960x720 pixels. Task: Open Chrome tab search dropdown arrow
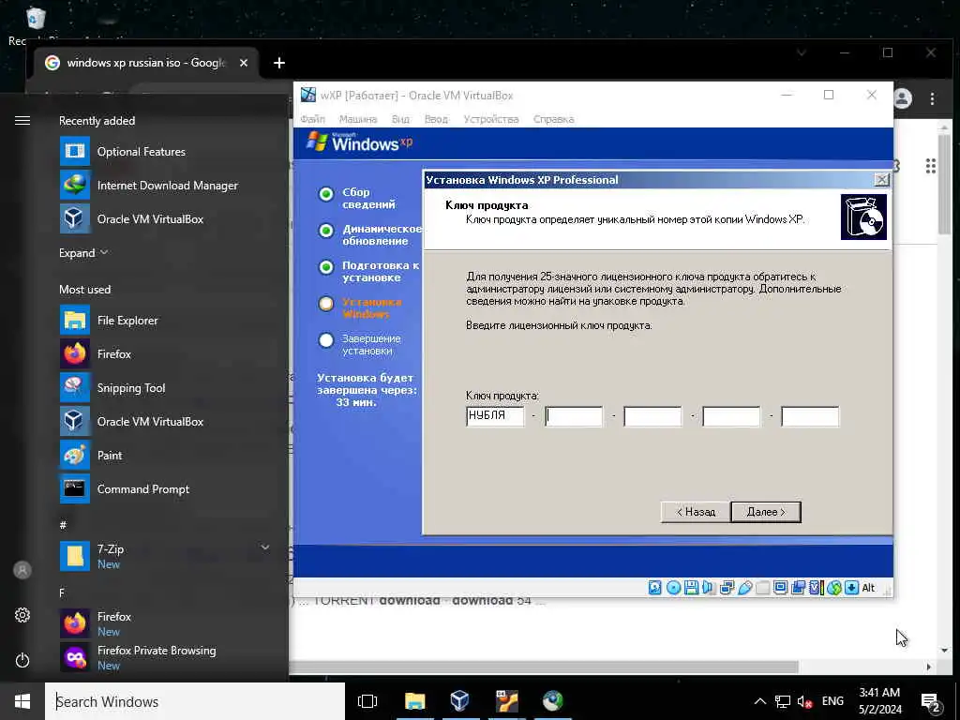coord(801,52)
